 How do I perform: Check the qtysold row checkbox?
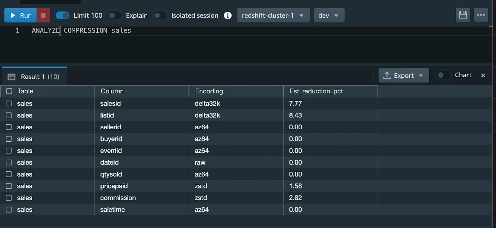pos(9,174)
